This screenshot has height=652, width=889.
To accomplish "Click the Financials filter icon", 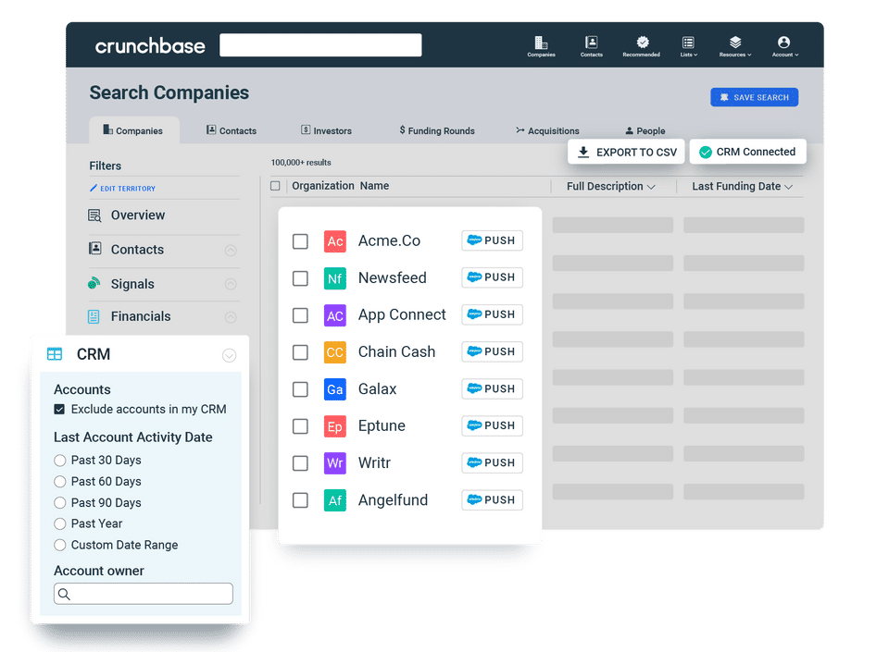I will click(x=94, y=316).
